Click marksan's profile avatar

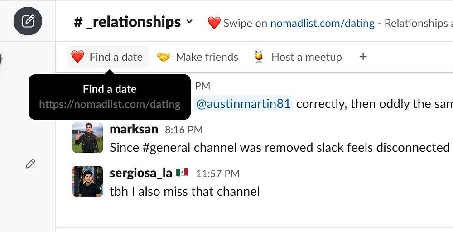87,137
